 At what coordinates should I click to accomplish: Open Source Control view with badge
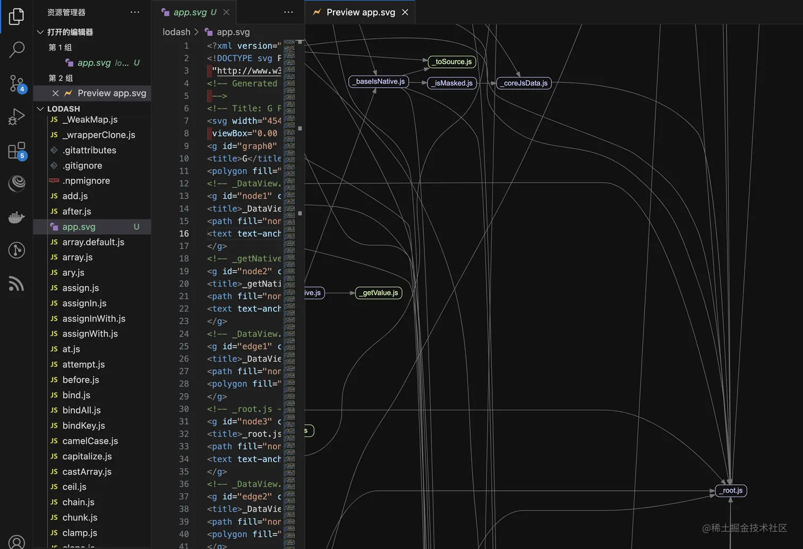point(16,83)
